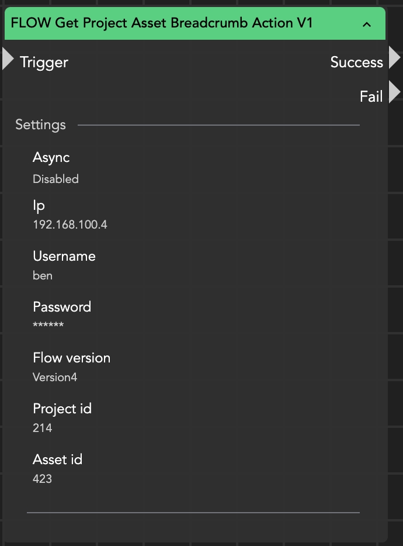Click the Project id label
The width and height of the screenshot is (403, 546).
[62, 409]
